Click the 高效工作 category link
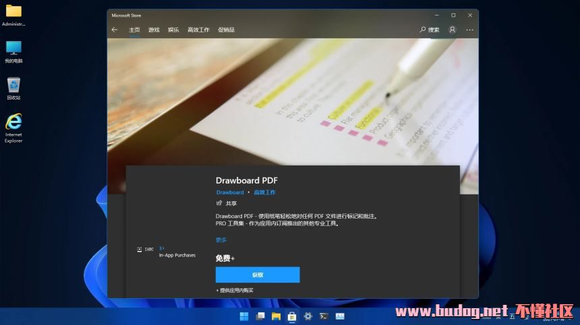The image size is (580, 325). click(x=264, y=192)
